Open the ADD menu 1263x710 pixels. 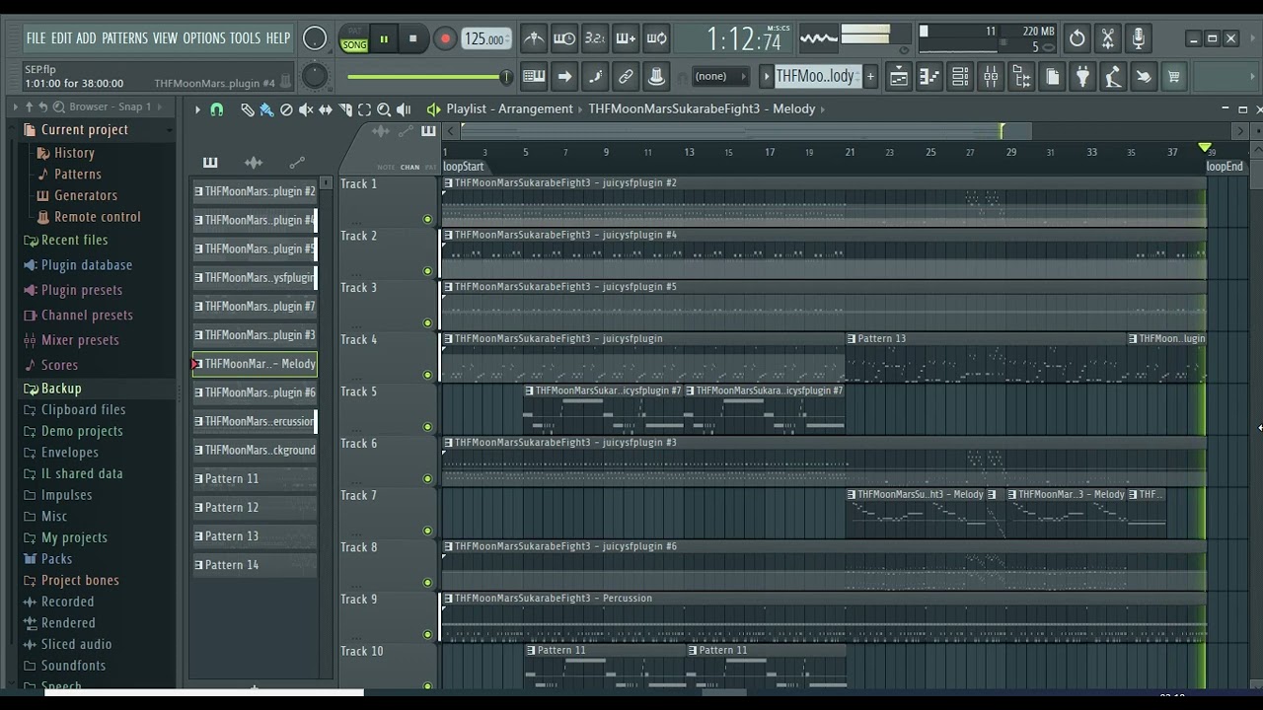coord(87,38)
